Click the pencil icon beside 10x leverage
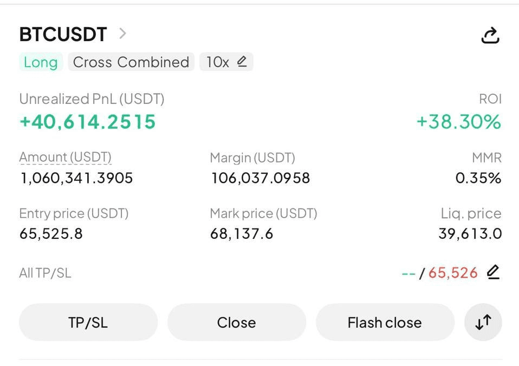Image resolution: width=519 pixels, height=366 pixels. click(242, 62)
